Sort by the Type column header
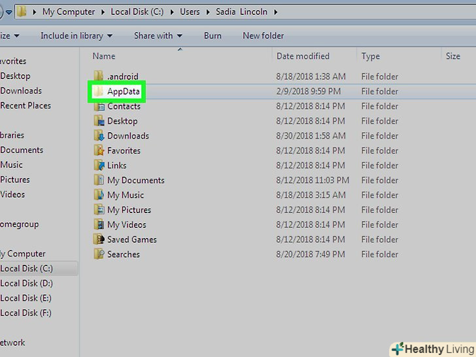This screenshot has width=476, height=357. pos(370,56)
